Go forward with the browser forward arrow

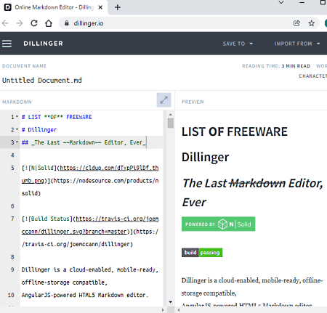click(20, 23)
